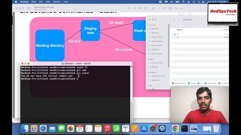Open the Notes app icon
This screenshot has height=135, width=241.
[98, 129]
